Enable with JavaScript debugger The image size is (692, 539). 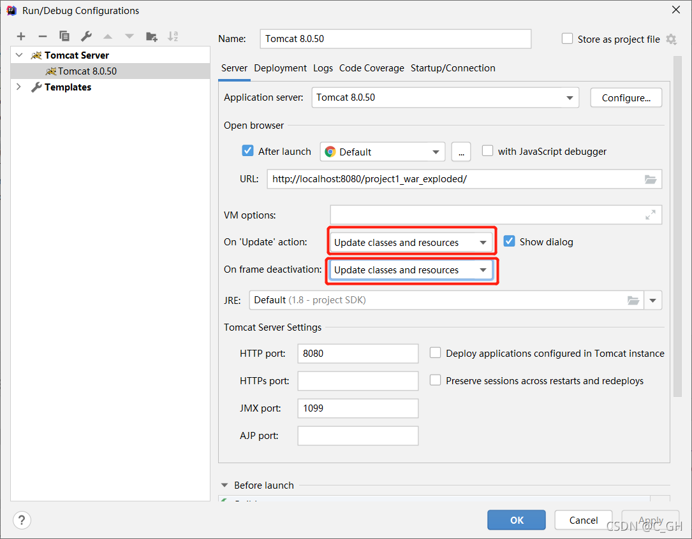[487, 151]
